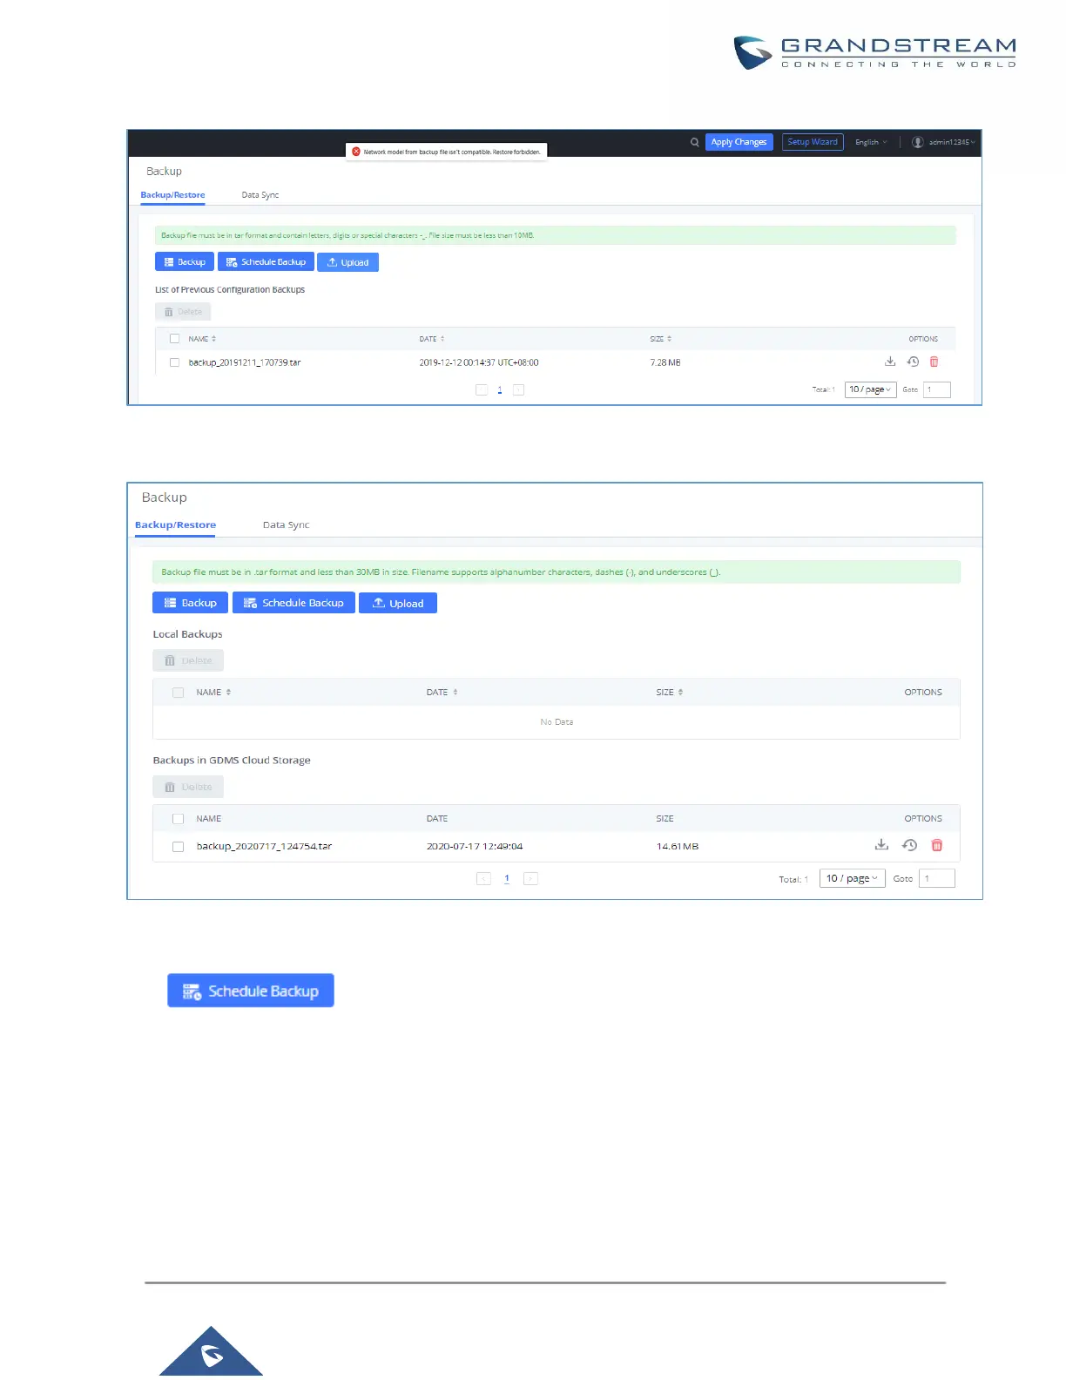Open the 10 / page dropdown in top panel
Viewport: 1066px width, 1380px height.
coord(870,389)
